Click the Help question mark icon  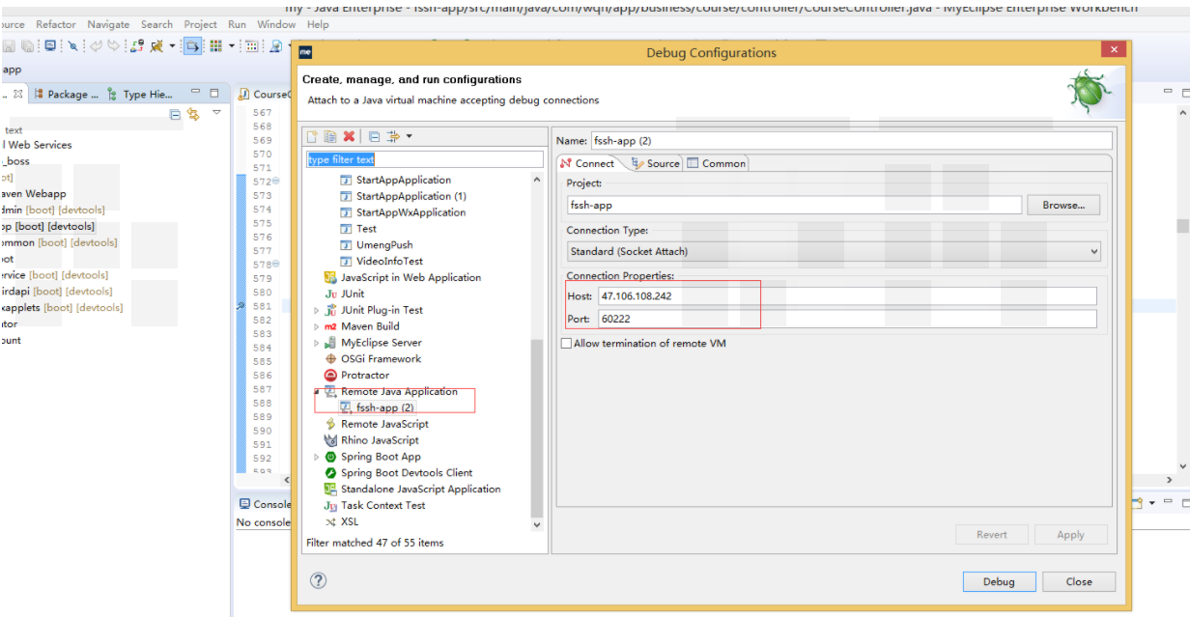point(318,580)
